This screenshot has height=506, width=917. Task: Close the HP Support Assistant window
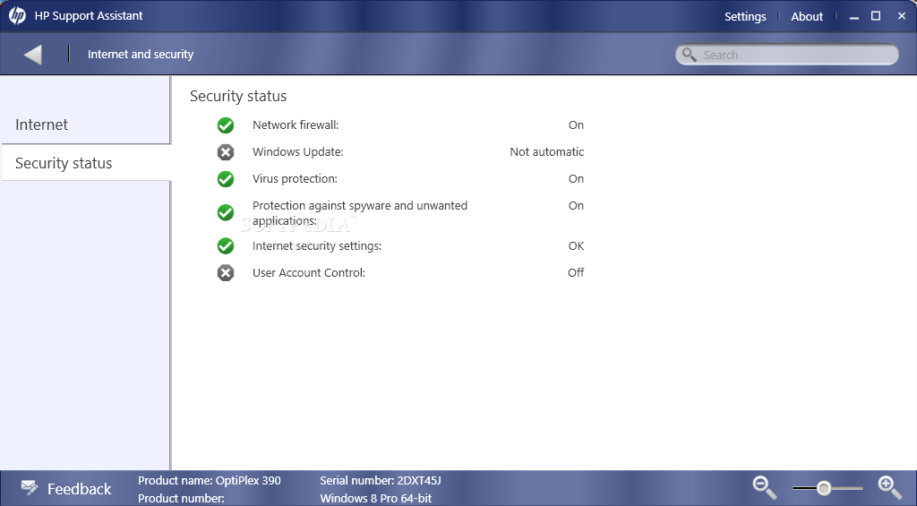(901, 16)
